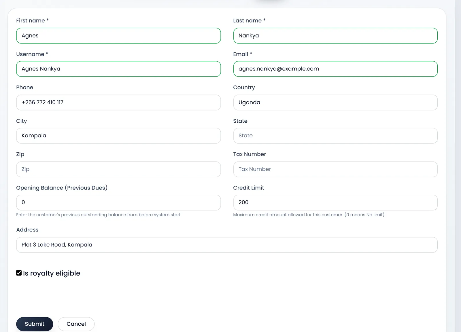461x332 pixels.
Task: Click the 'Maximum credit amount allowed' helper text
Action: coord(309,215)
